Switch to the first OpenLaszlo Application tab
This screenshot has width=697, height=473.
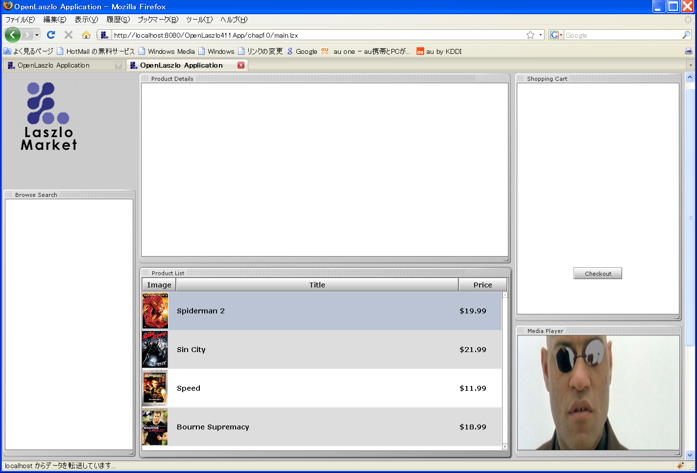coord(54,65)
